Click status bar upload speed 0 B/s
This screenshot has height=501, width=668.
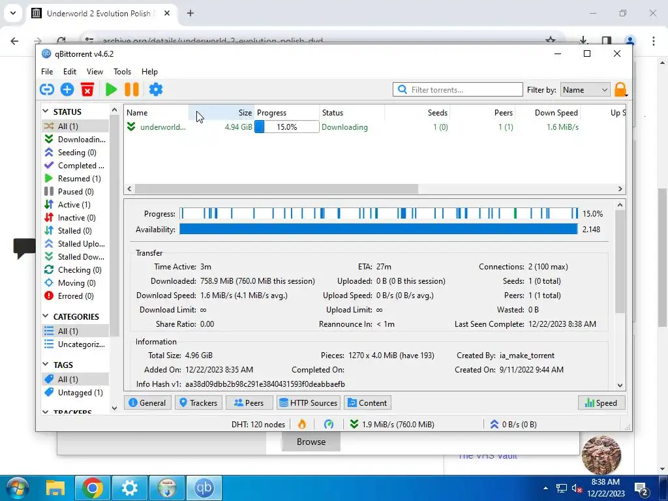coord(513,424)
